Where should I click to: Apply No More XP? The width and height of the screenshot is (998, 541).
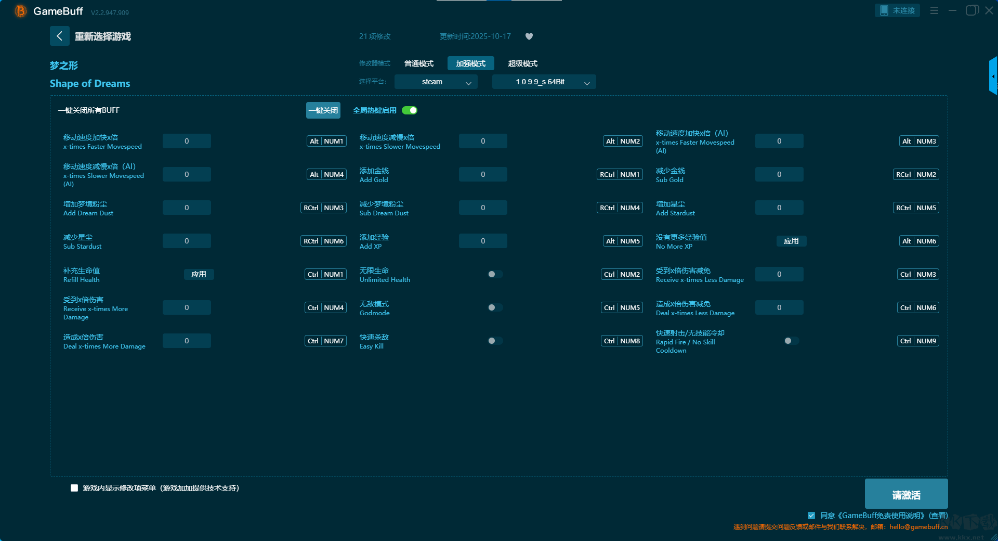click(x=792, y=241)
